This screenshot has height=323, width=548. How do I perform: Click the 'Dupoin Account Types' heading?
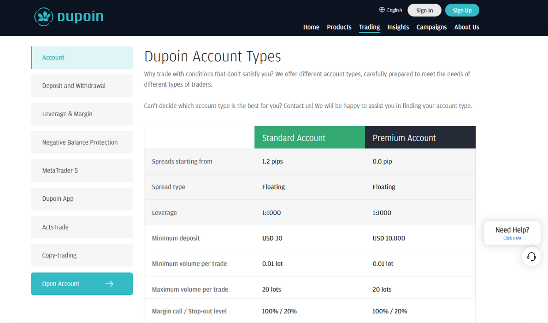point(212,56)
